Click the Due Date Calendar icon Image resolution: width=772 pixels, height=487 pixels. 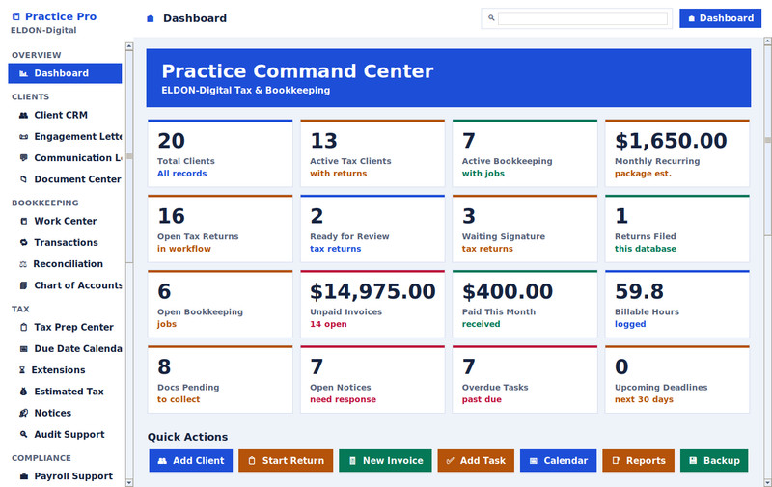pyautogui.click(x=23, y=349)
